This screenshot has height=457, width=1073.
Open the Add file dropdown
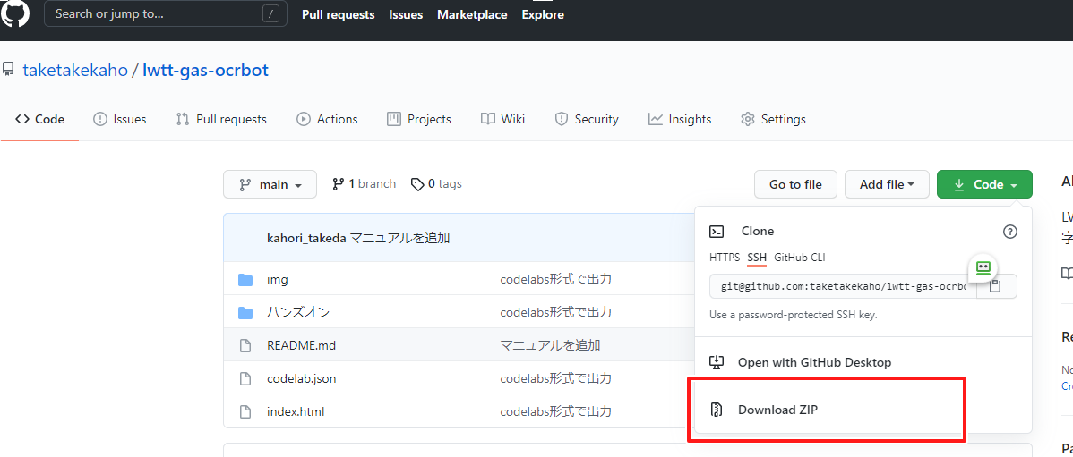pos(887,184)
